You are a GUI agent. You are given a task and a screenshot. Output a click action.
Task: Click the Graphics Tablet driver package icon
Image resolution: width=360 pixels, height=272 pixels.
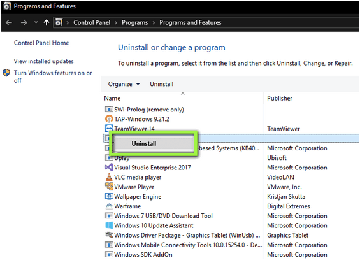click(x=109, y=235)
